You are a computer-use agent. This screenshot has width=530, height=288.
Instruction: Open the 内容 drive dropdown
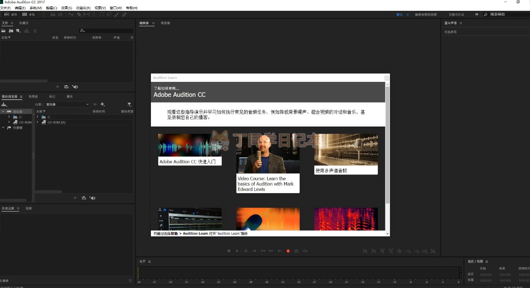[67, 104]
